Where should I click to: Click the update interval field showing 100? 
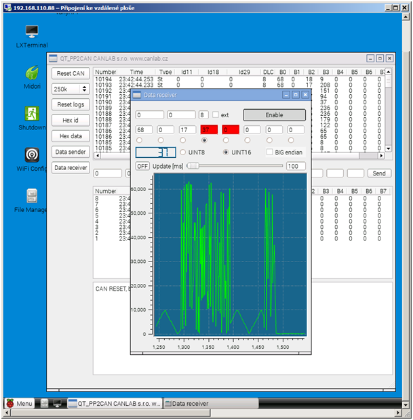[x=296, y=166]
